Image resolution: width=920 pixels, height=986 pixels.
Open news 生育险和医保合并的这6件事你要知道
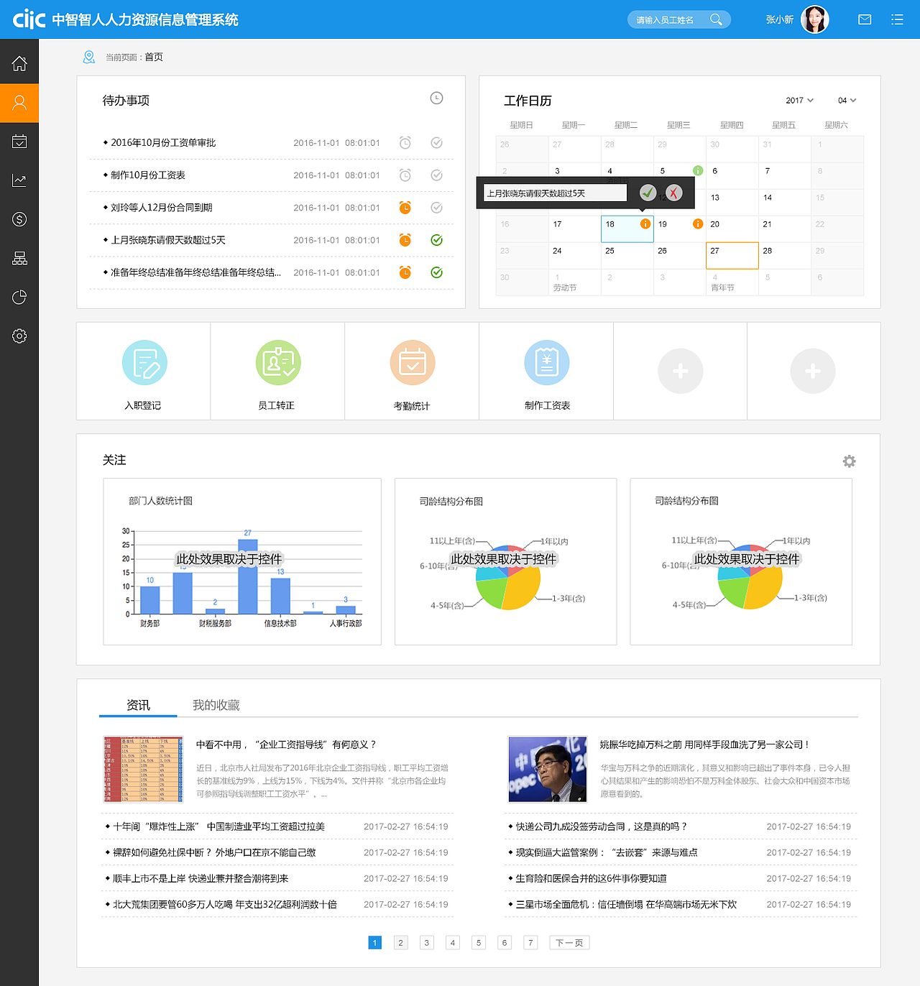592,878
